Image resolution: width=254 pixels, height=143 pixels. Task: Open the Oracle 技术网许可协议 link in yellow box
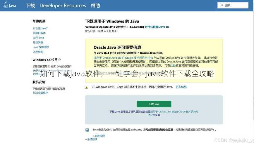point(123,58)
